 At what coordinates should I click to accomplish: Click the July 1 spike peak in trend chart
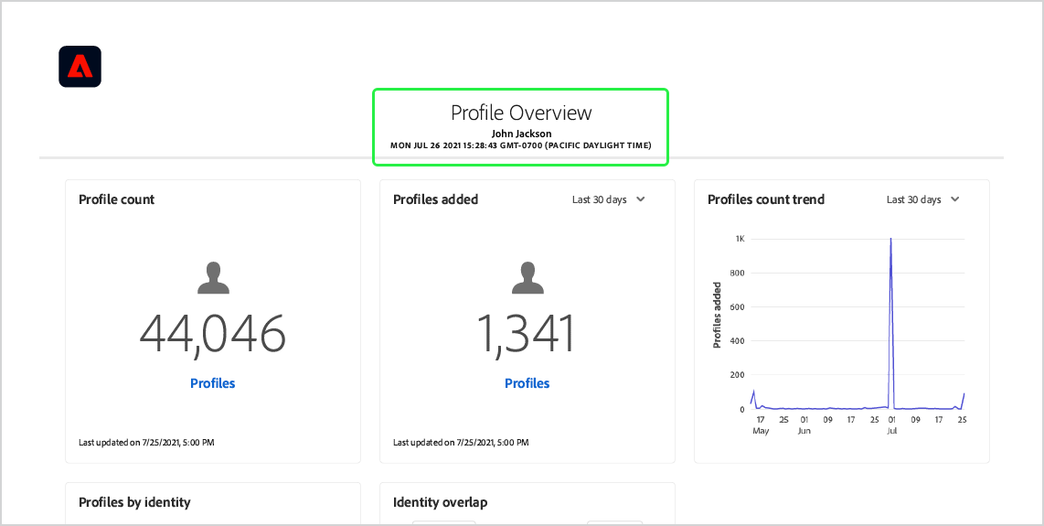tap(890, 240)
